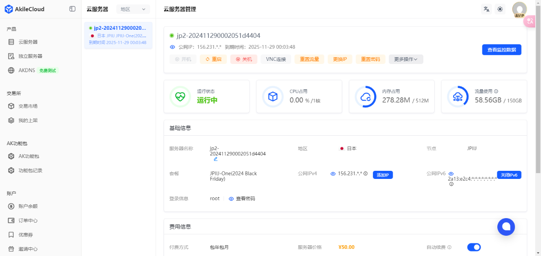Click the 关闭IPv6 button

point(509,175)
